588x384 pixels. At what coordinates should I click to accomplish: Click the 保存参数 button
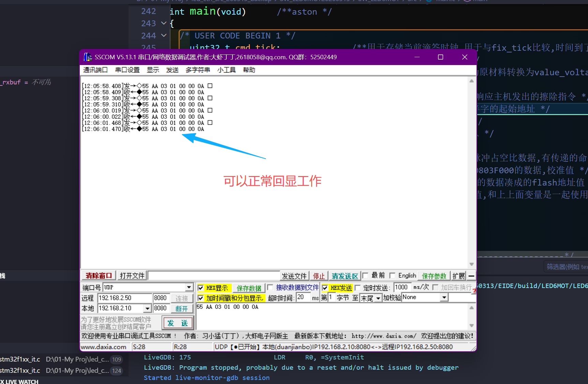(x=434, y=276)
